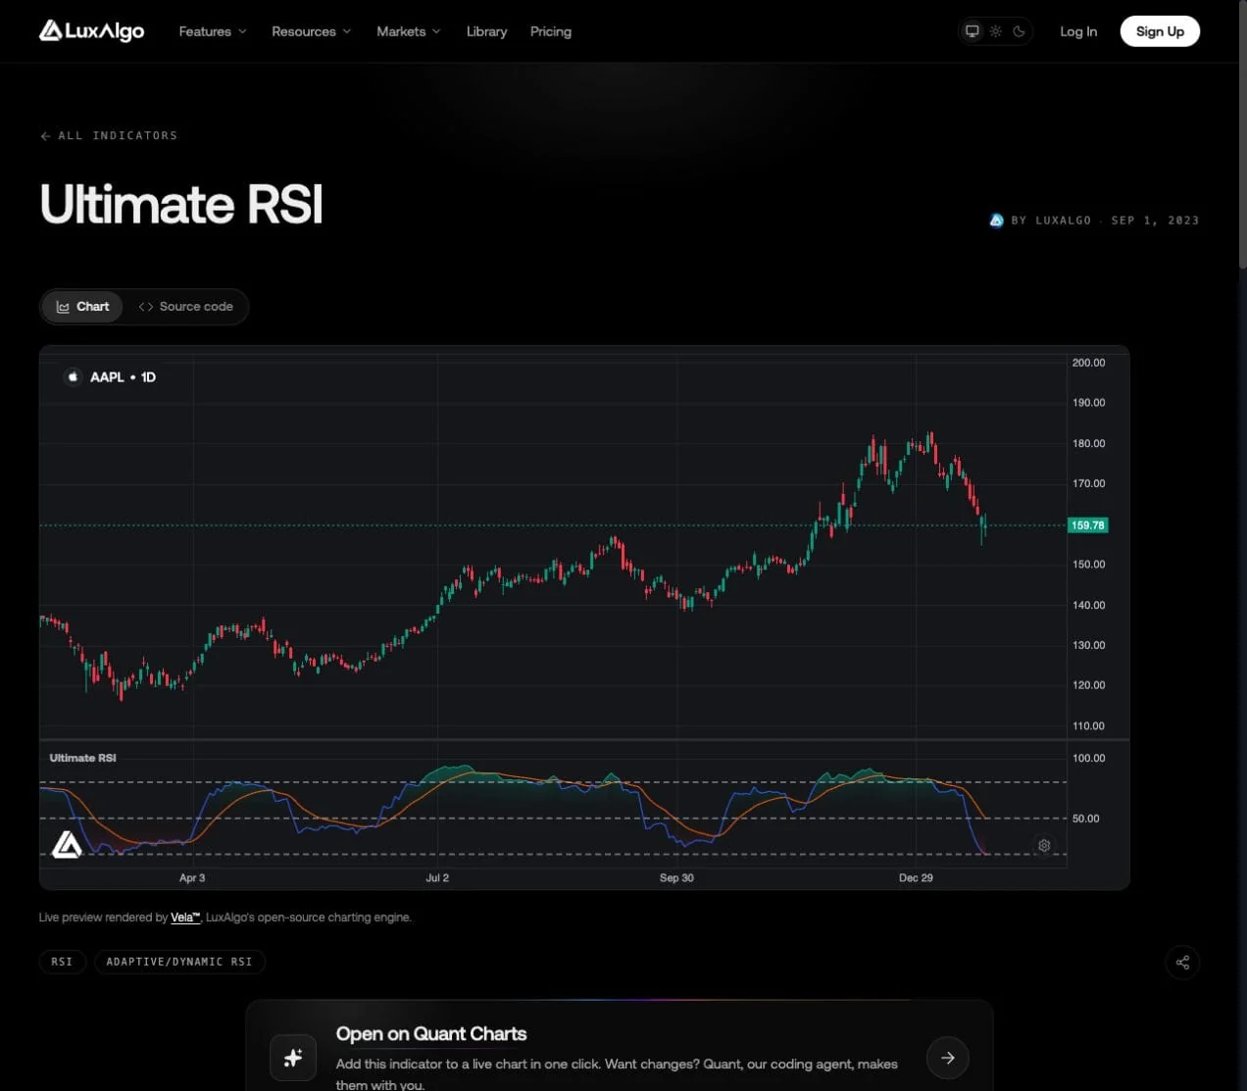This screenshot has width=1247, height=1091.
Task: Click the Jul 2 date axis label
Action: [437, 878]
